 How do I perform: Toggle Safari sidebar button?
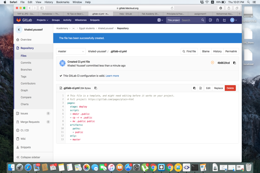coord(42,8)
